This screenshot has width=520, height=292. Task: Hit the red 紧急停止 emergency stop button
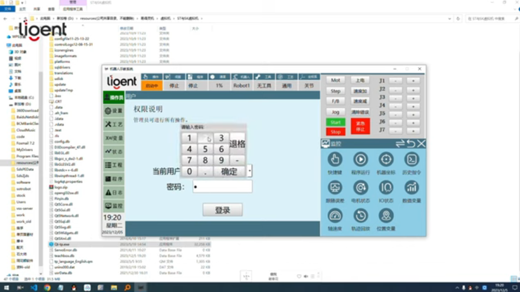coord(360,126)
